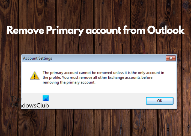
Task: Close the Account Settings dialog
Action: point(171,58)
